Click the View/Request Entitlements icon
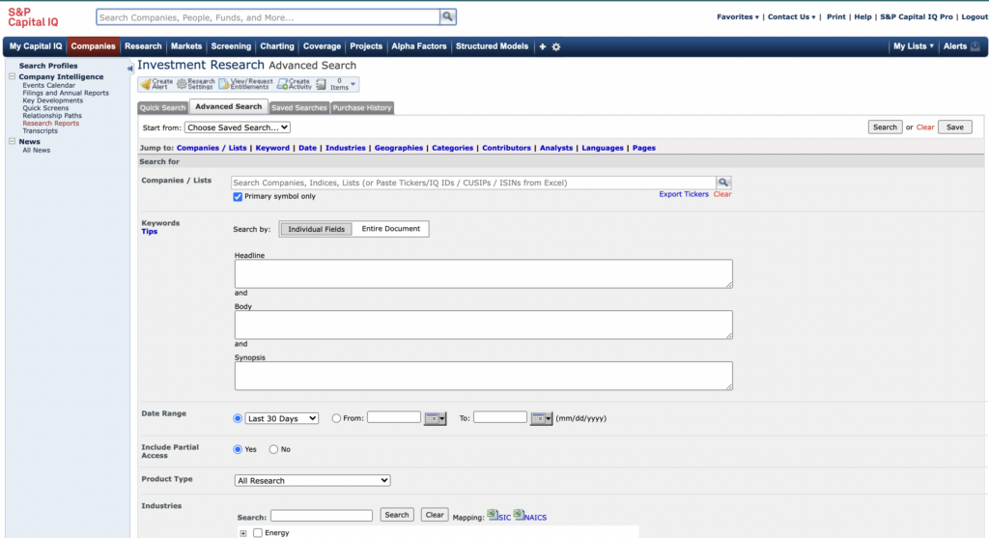Image resolution: width=989 pixels, height=538 pixels. (x=224, y=85)
